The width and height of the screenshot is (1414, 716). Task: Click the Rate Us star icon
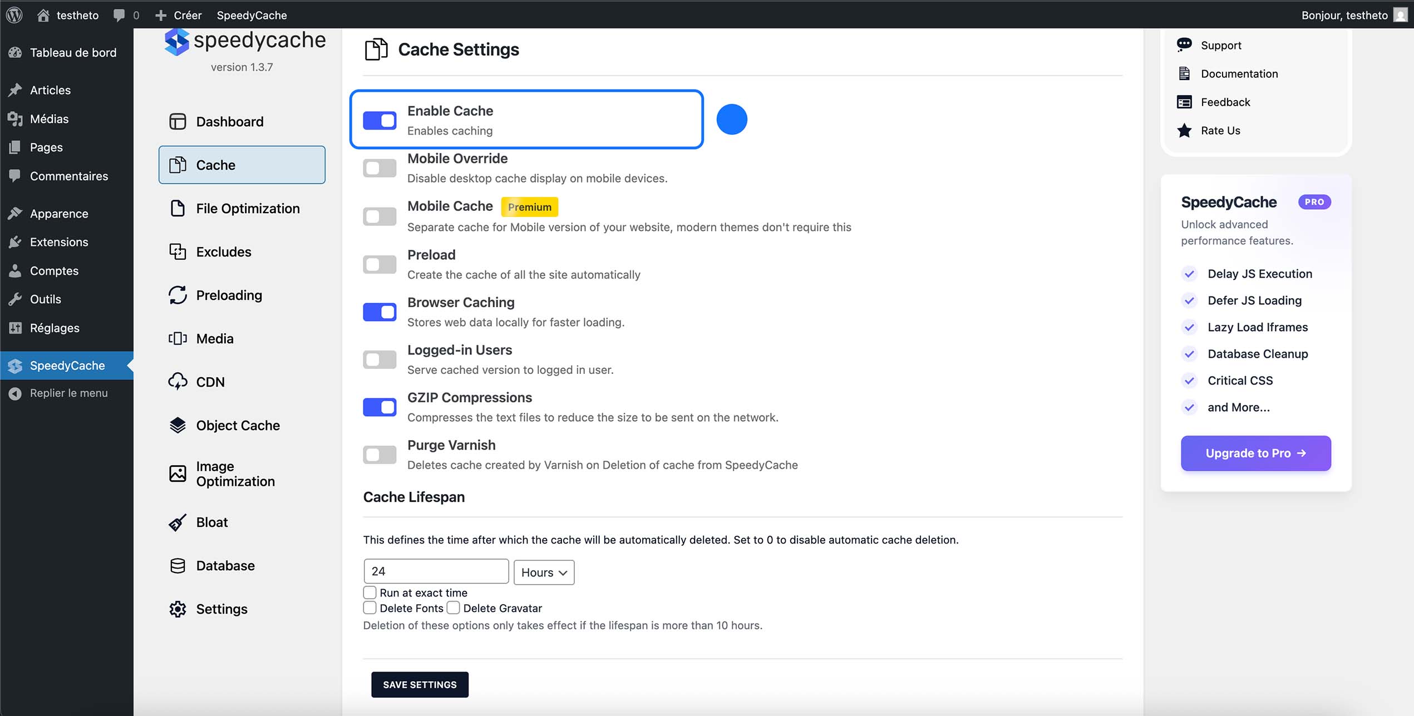[1184, 131]
